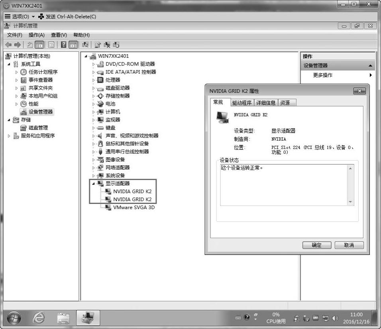Click the Show/Hide console tree toolbar icon
This screenshot has height=329, width=381.
pyautogui.click(x=39, y=45)
